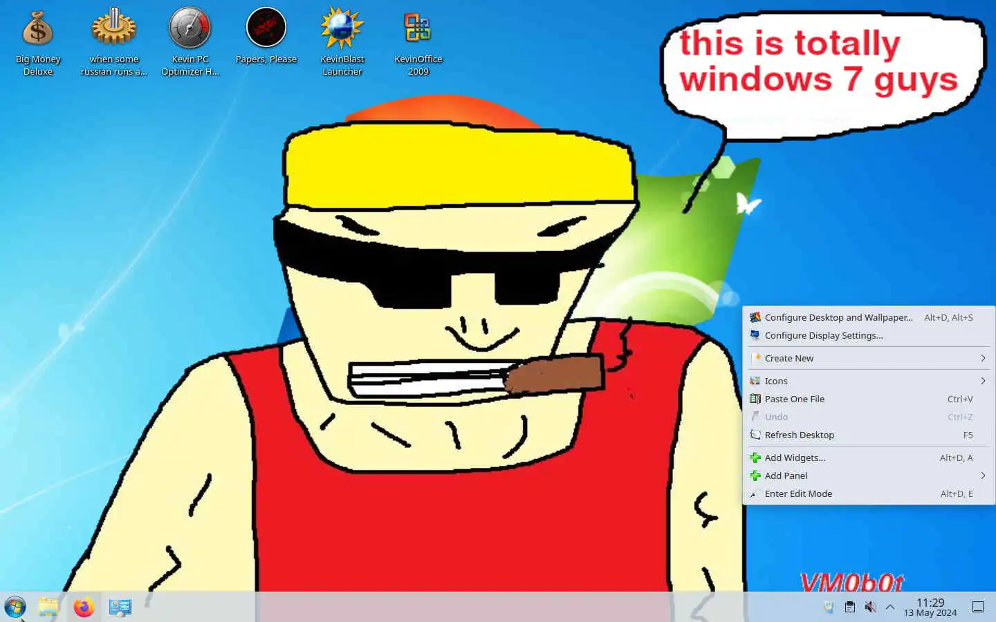Screen dimensions: 996x622
Task: Click the colorful document tray icon
Action: click(829, 607)
